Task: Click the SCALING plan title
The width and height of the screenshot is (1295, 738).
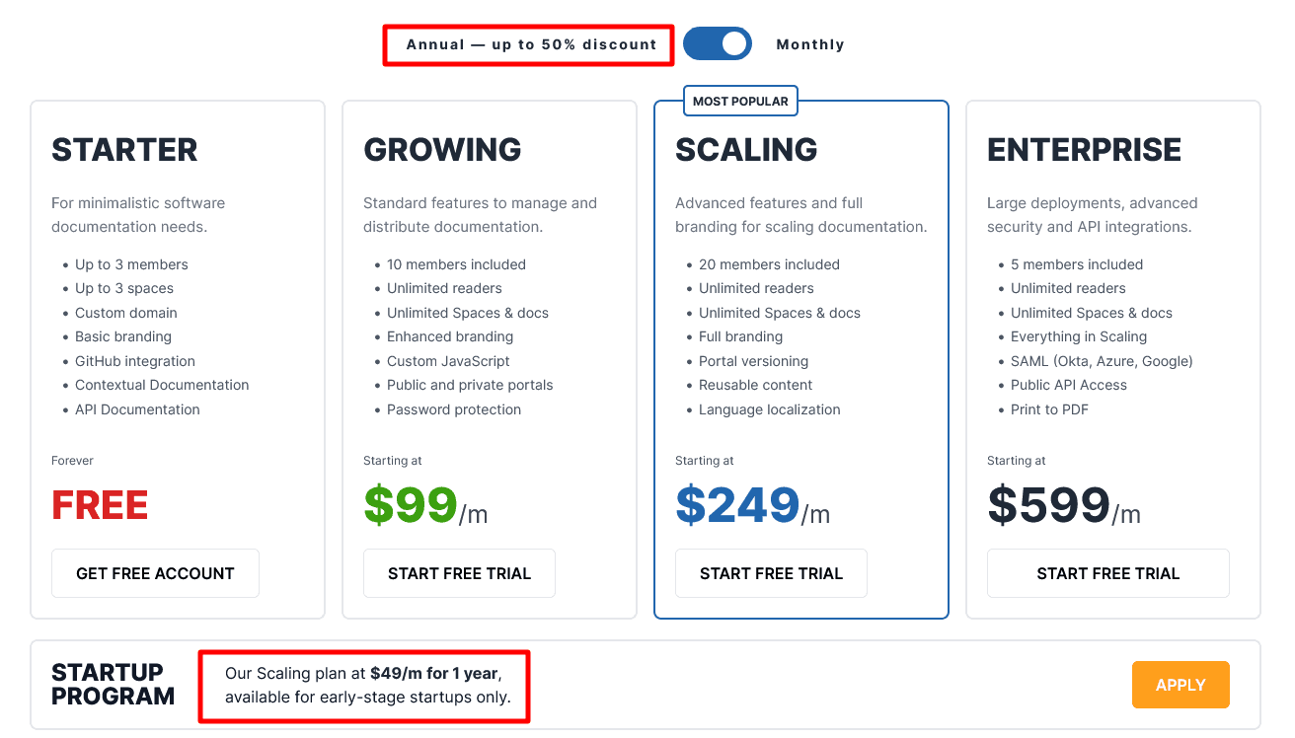Action: tap(746, 150)
